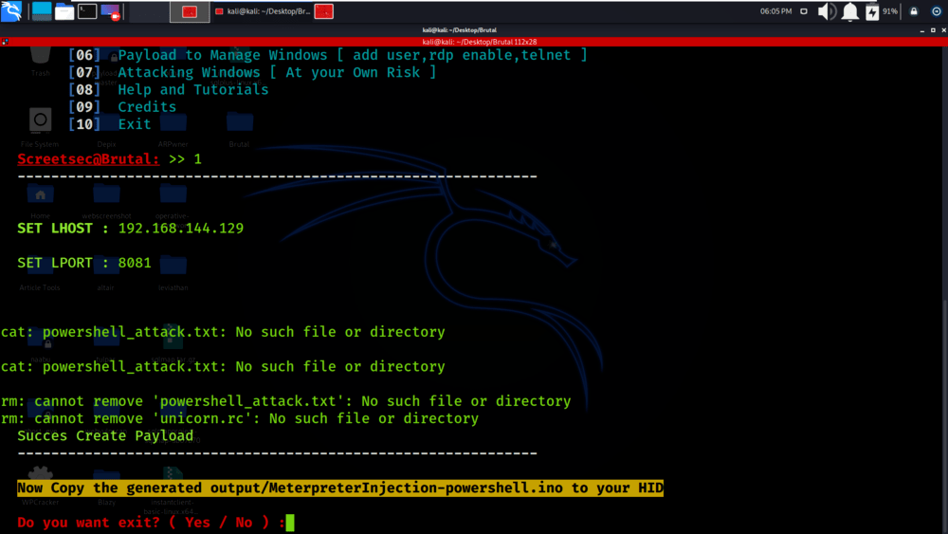948x534 pixels.
Task: Switch to kali@kali ~/Desktop/Br... taskbar window
Action: pyautogui.click(x=263, y=11)
